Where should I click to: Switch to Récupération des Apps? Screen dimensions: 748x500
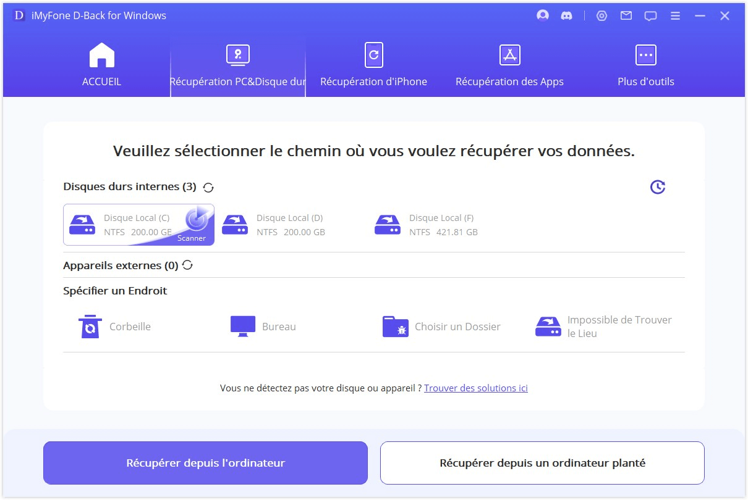509,65
